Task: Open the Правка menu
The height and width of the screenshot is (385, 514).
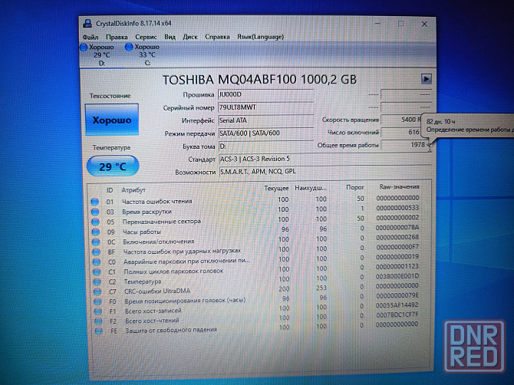Action: (117, 37)
